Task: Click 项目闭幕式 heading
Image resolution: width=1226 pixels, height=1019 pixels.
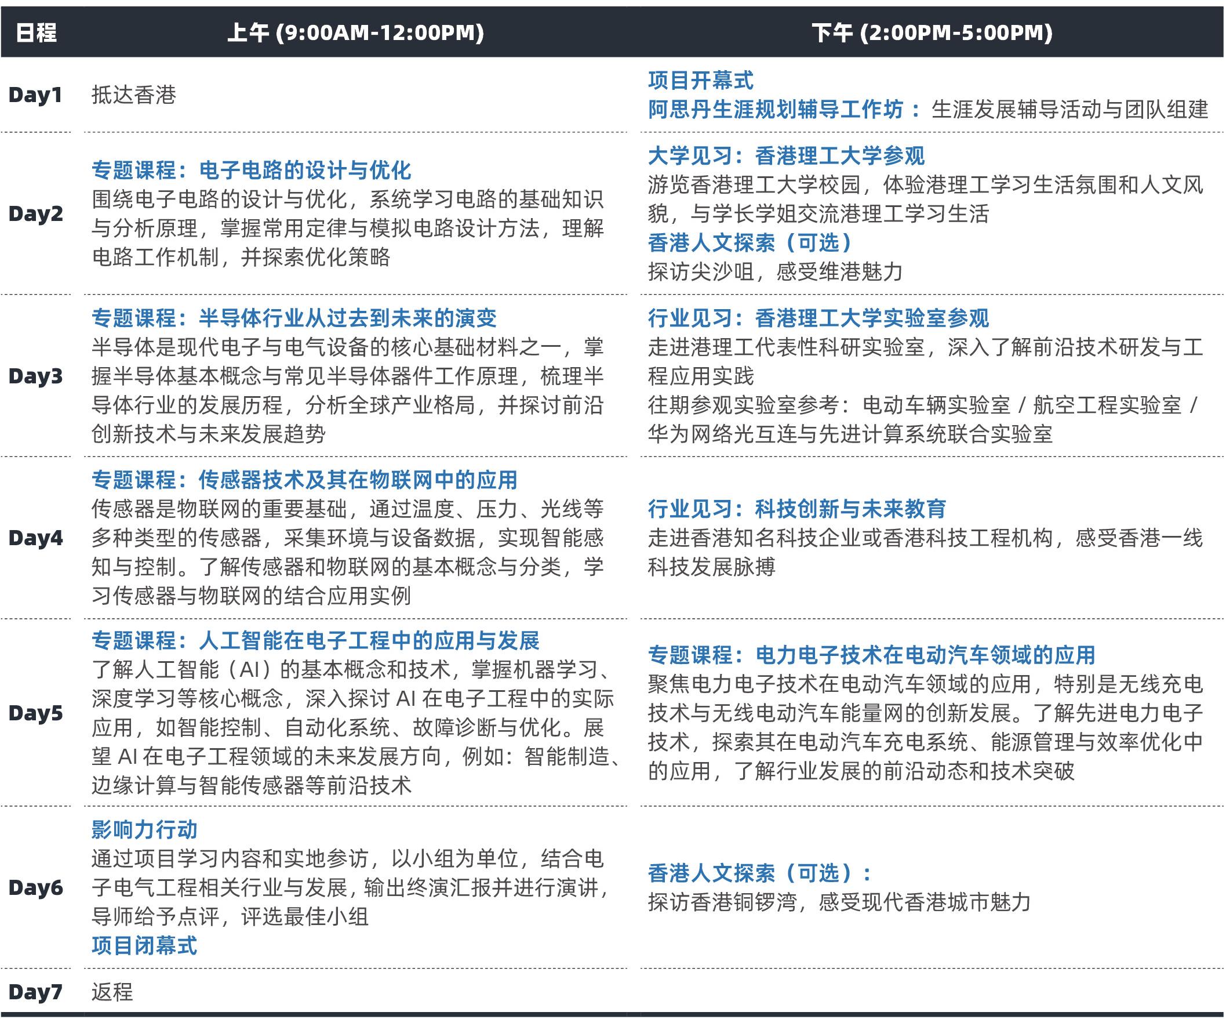Action: click(145, 945)
